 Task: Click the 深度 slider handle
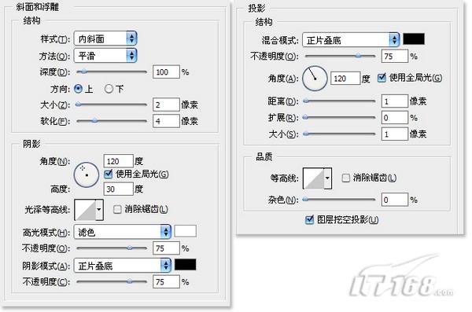(83, 72)
